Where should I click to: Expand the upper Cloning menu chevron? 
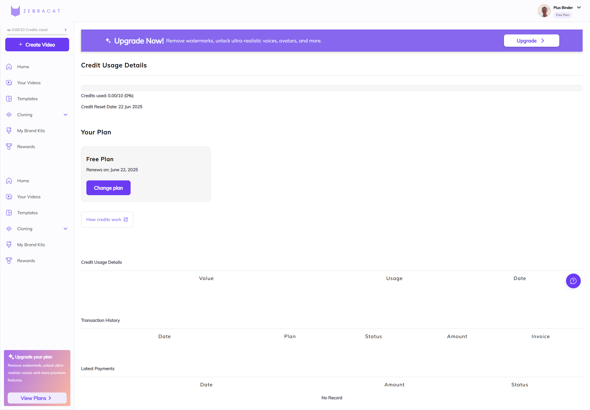(x=65, y=115)
